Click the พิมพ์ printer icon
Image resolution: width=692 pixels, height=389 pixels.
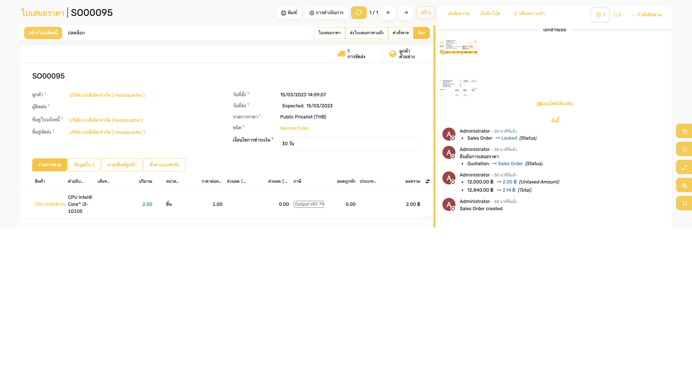point(283,12)
